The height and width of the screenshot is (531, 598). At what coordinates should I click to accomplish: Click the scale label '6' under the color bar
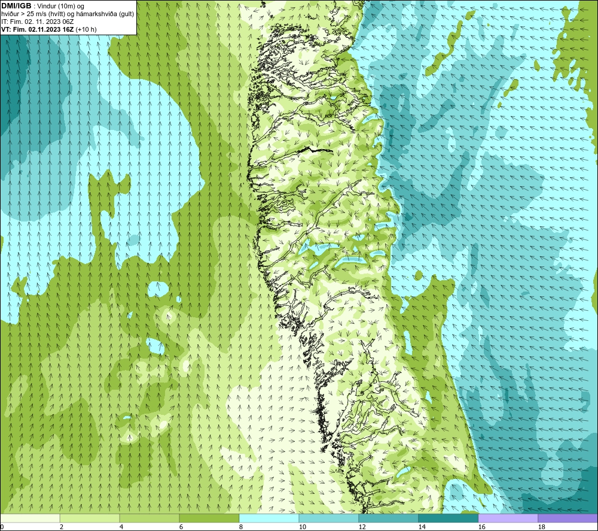(181, 527)
